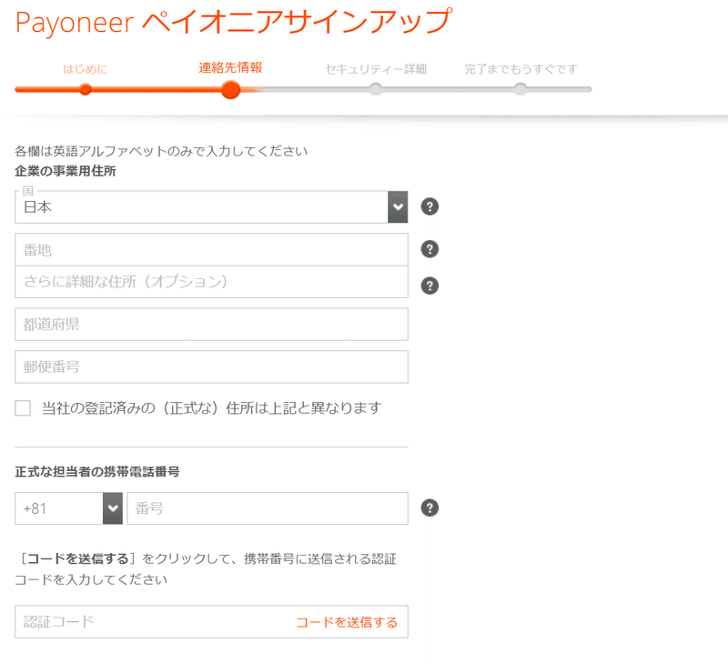
Task: Click the セキュリティー詳細 progress bar dot
Action: tap(376, 89)
